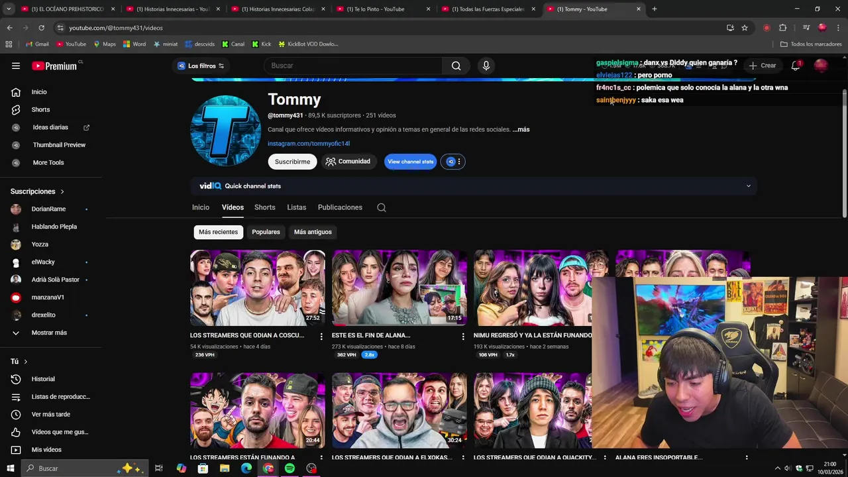The height and width of the screenshot is (477, 848).
Task: Open the account avatar menu
Action: click(x=821, y=66)
